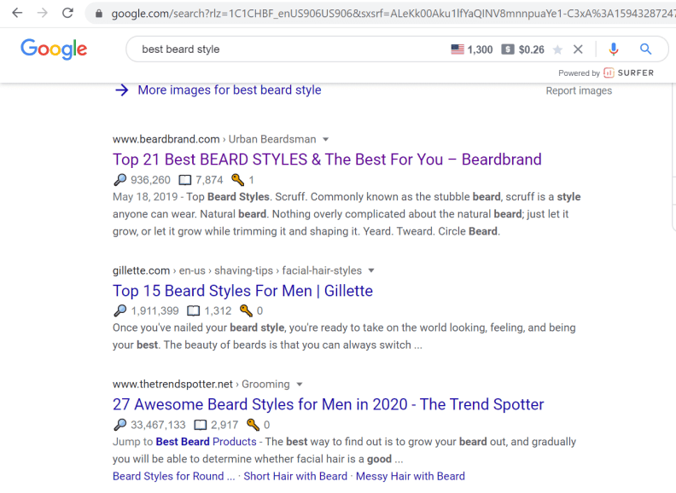676x493 pixels.
Task: Star this keyword with the star icon
Action: [557, 50]
